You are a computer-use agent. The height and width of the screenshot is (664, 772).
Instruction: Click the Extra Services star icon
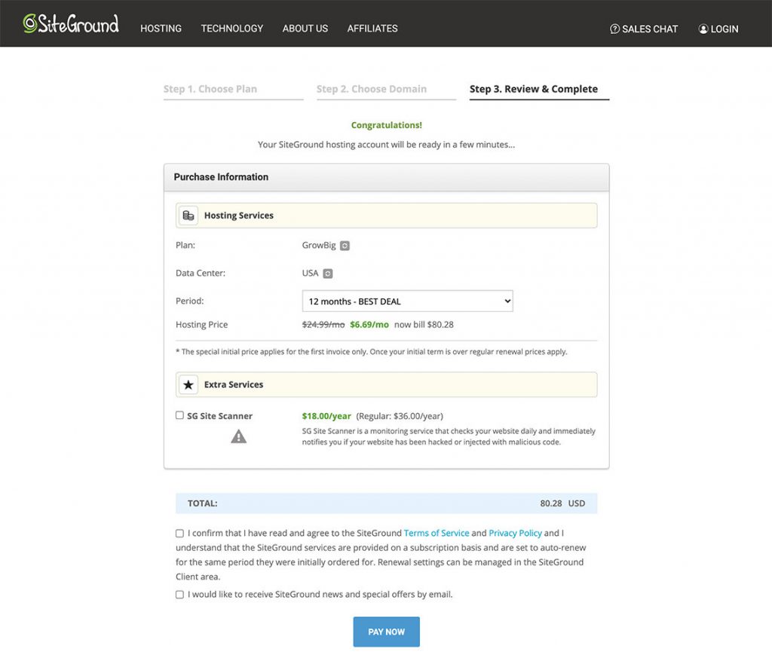188,384
